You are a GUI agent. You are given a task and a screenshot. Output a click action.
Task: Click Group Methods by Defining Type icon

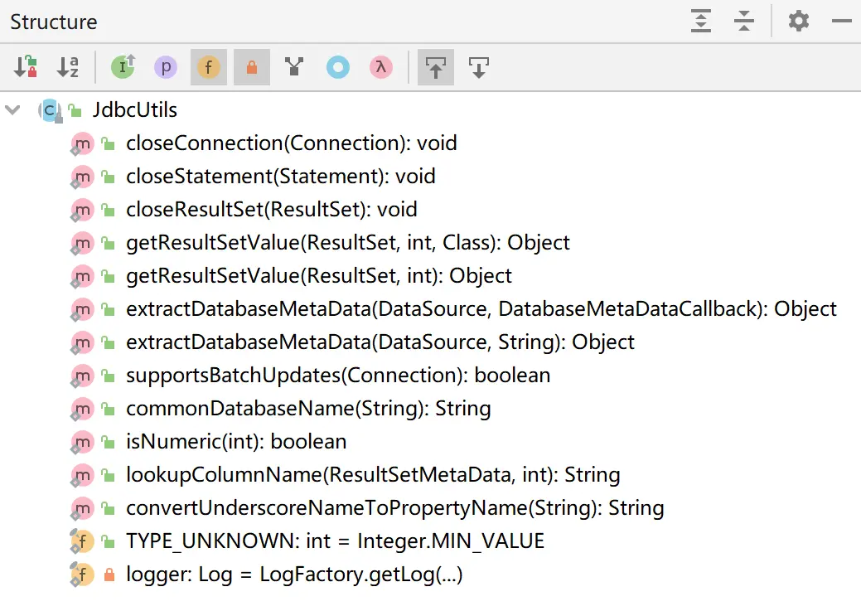tap(294, 67)
